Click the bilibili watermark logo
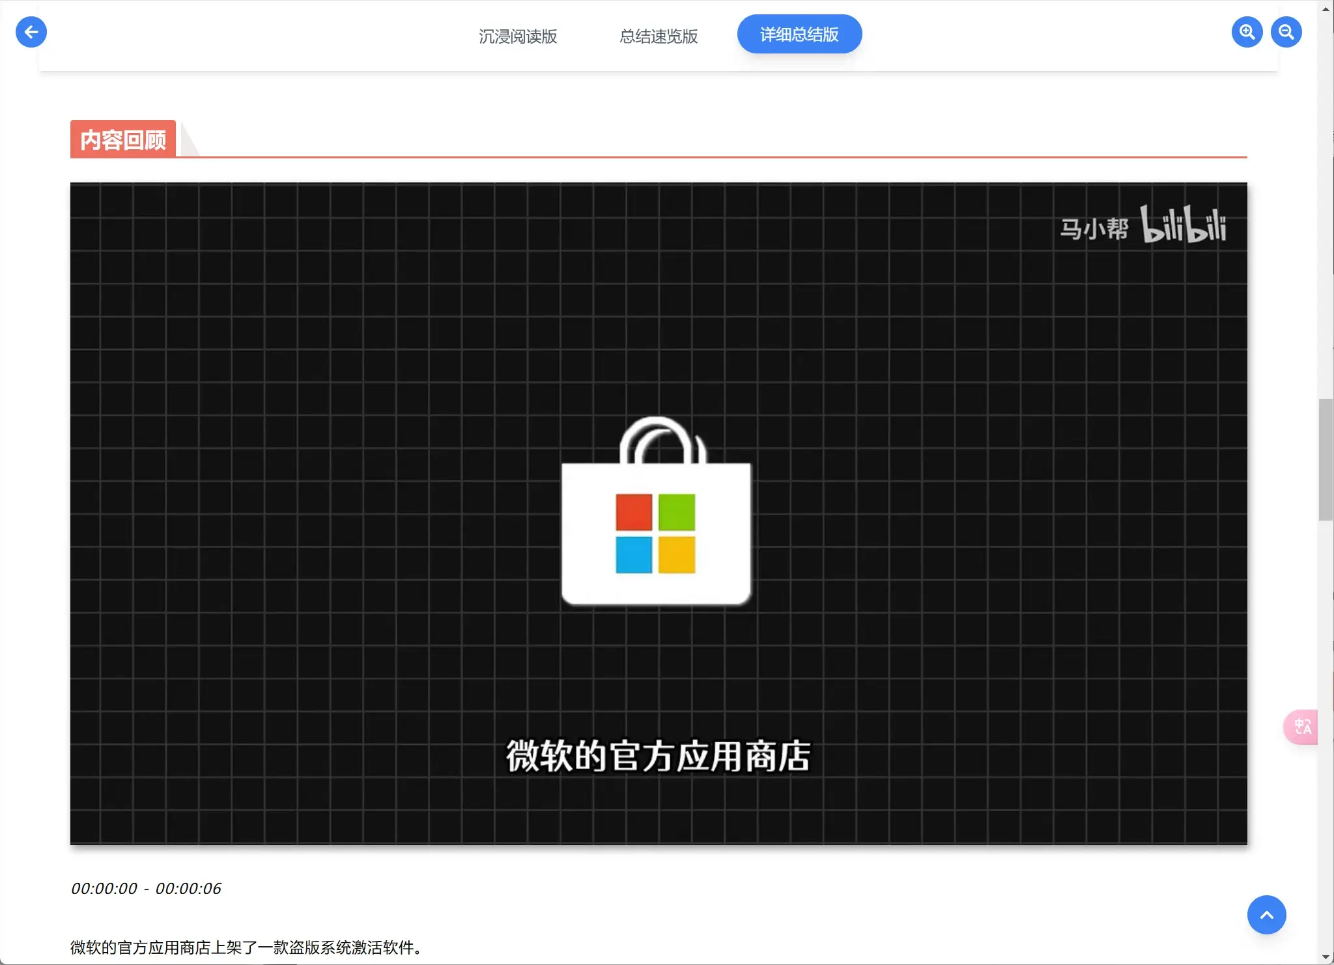 tap(1183, 225)
